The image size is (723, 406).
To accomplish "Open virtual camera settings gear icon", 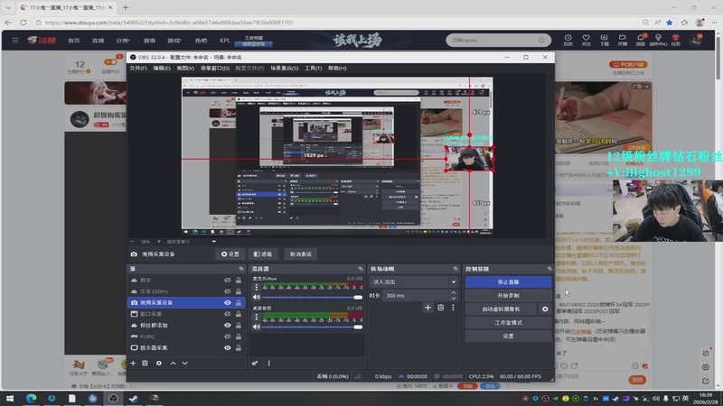I will (545, 309).
